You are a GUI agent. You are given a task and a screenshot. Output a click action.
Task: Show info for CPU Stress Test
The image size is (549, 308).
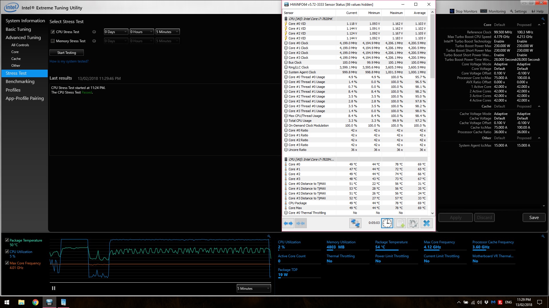(x=94, y=32)
